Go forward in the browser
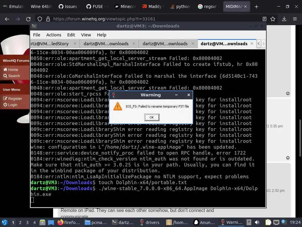 18,19
